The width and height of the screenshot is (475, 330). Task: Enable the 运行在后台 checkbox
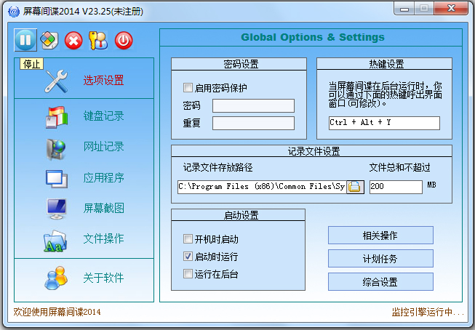tap(188, 274)
